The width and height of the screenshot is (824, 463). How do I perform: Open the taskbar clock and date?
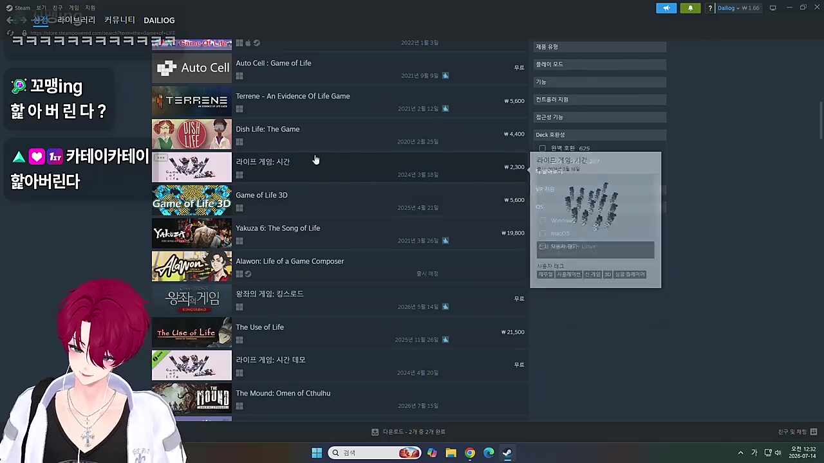pos(803,453)
